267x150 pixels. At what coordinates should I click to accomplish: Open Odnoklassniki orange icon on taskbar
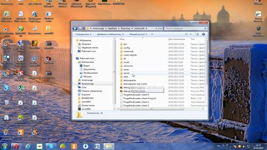click(x=74, y=146)
